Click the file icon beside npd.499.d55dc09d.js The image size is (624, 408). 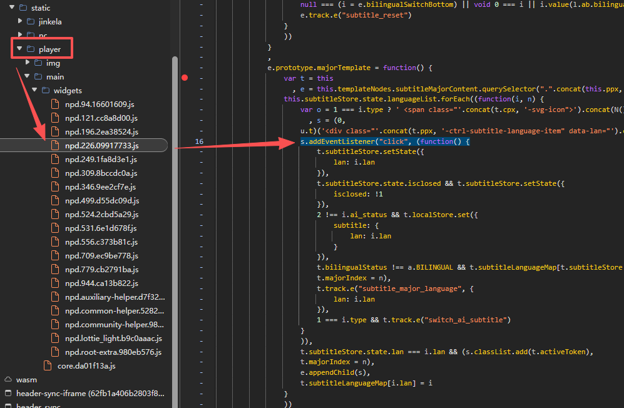pyautogui.click(x=56, y=201)
